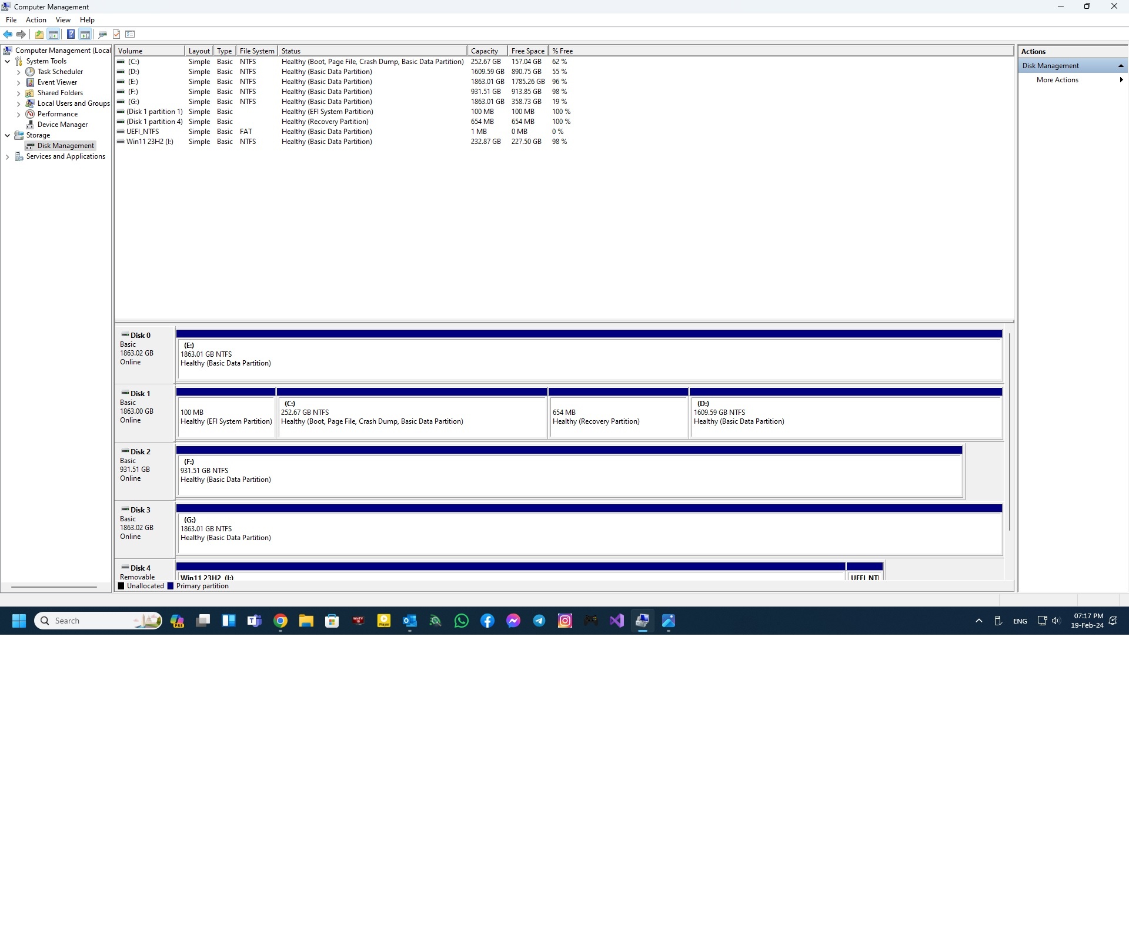Sort volumes by the Capacity column header

tap(485, 51)
